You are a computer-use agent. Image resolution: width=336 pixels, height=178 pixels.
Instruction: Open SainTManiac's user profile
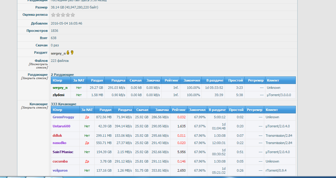63,152
